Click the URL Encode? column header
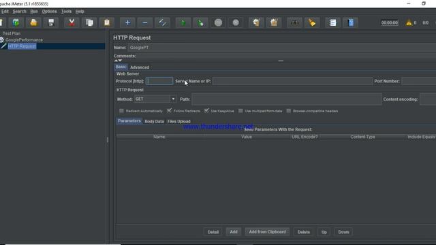This screenshot has width=436, height=245. 305,137
